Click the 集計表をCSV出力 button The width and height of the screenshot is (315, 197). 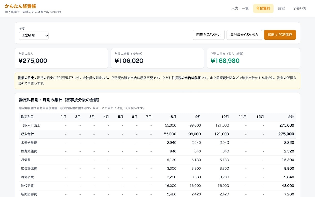pyautogui.click(x=244, y=35)
